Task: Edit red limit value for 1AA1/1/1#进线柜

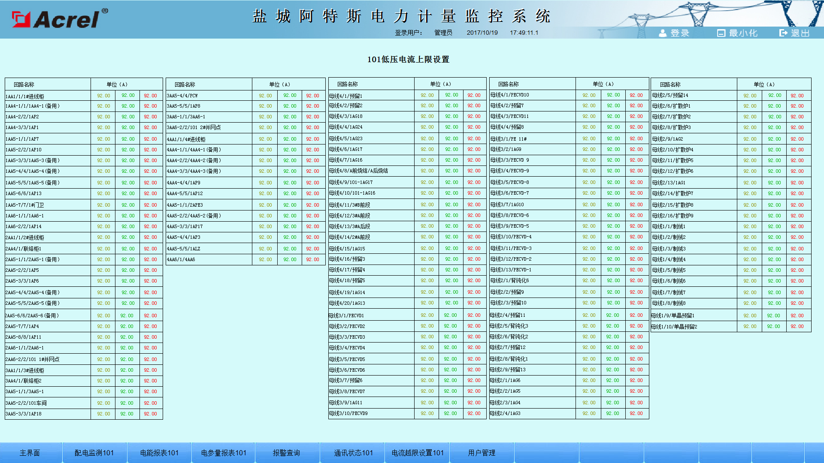Action: (151, 96)
